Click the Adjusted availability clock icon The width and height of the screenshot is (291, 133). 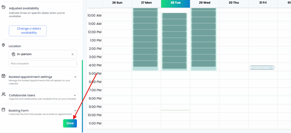(x=3, y=7)
